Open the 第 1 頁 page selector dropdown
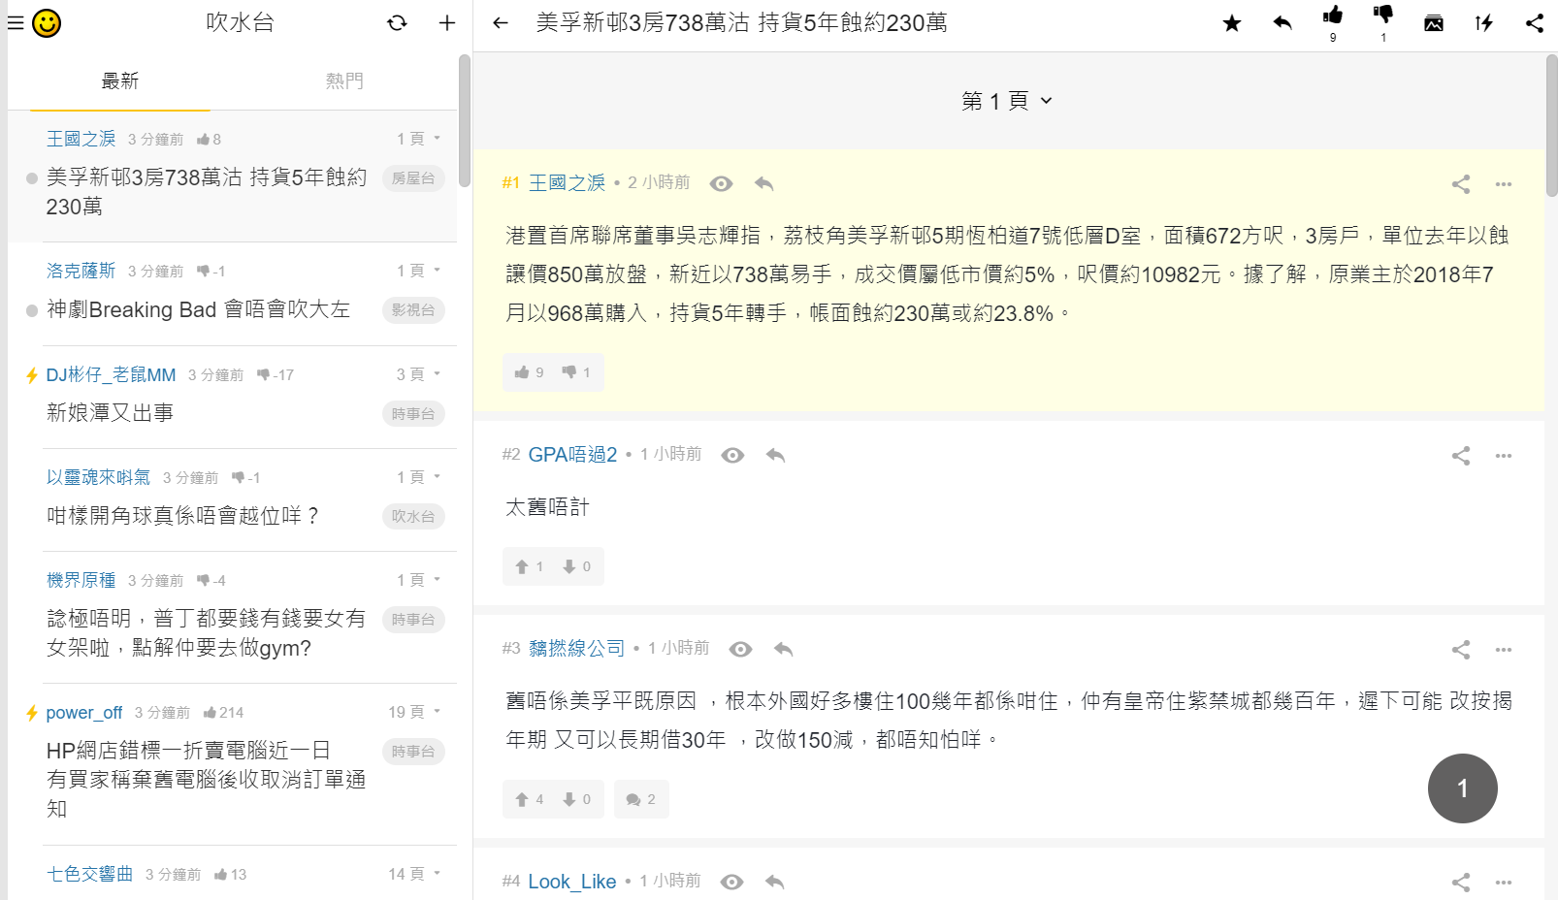The width and height of the screenshot is (1558, 900). (x=1005, y=100)
